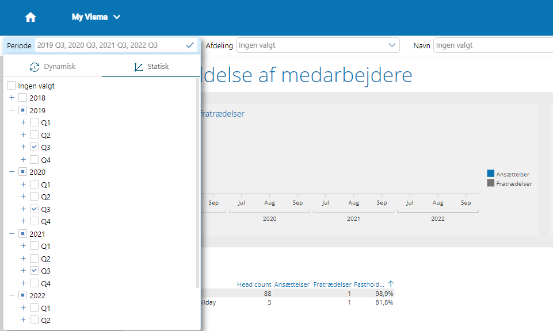Click the Statisk chart icon
The width and height of the screenshot is (553, 331).
pos(138,67)
